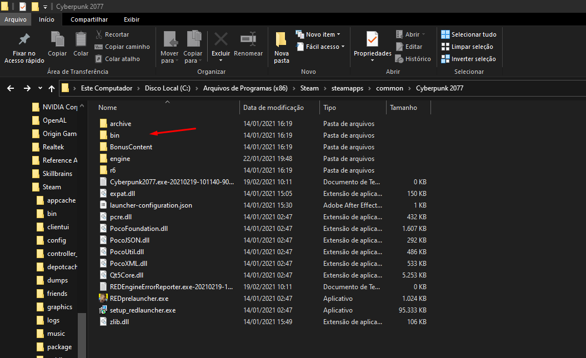Go forward with the right arrow
This screenshot has width=586, height=358.
(27, 88)
